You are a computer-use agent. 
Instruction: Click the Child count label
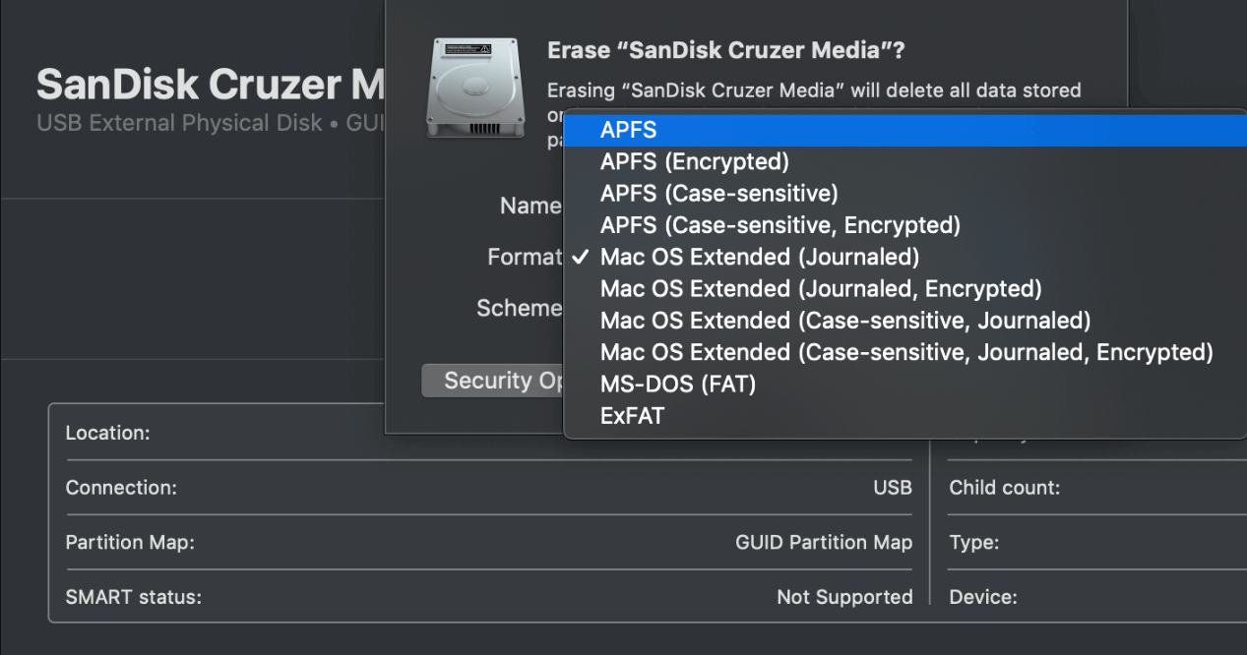tap(1004, 488)
